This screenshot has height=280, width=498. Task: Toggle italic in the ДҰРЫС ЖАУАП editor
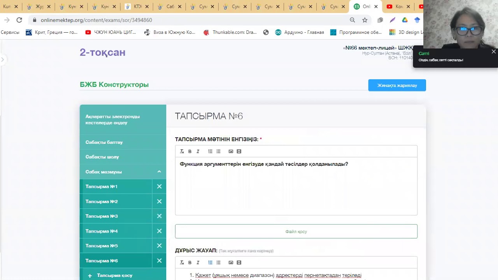198,262
